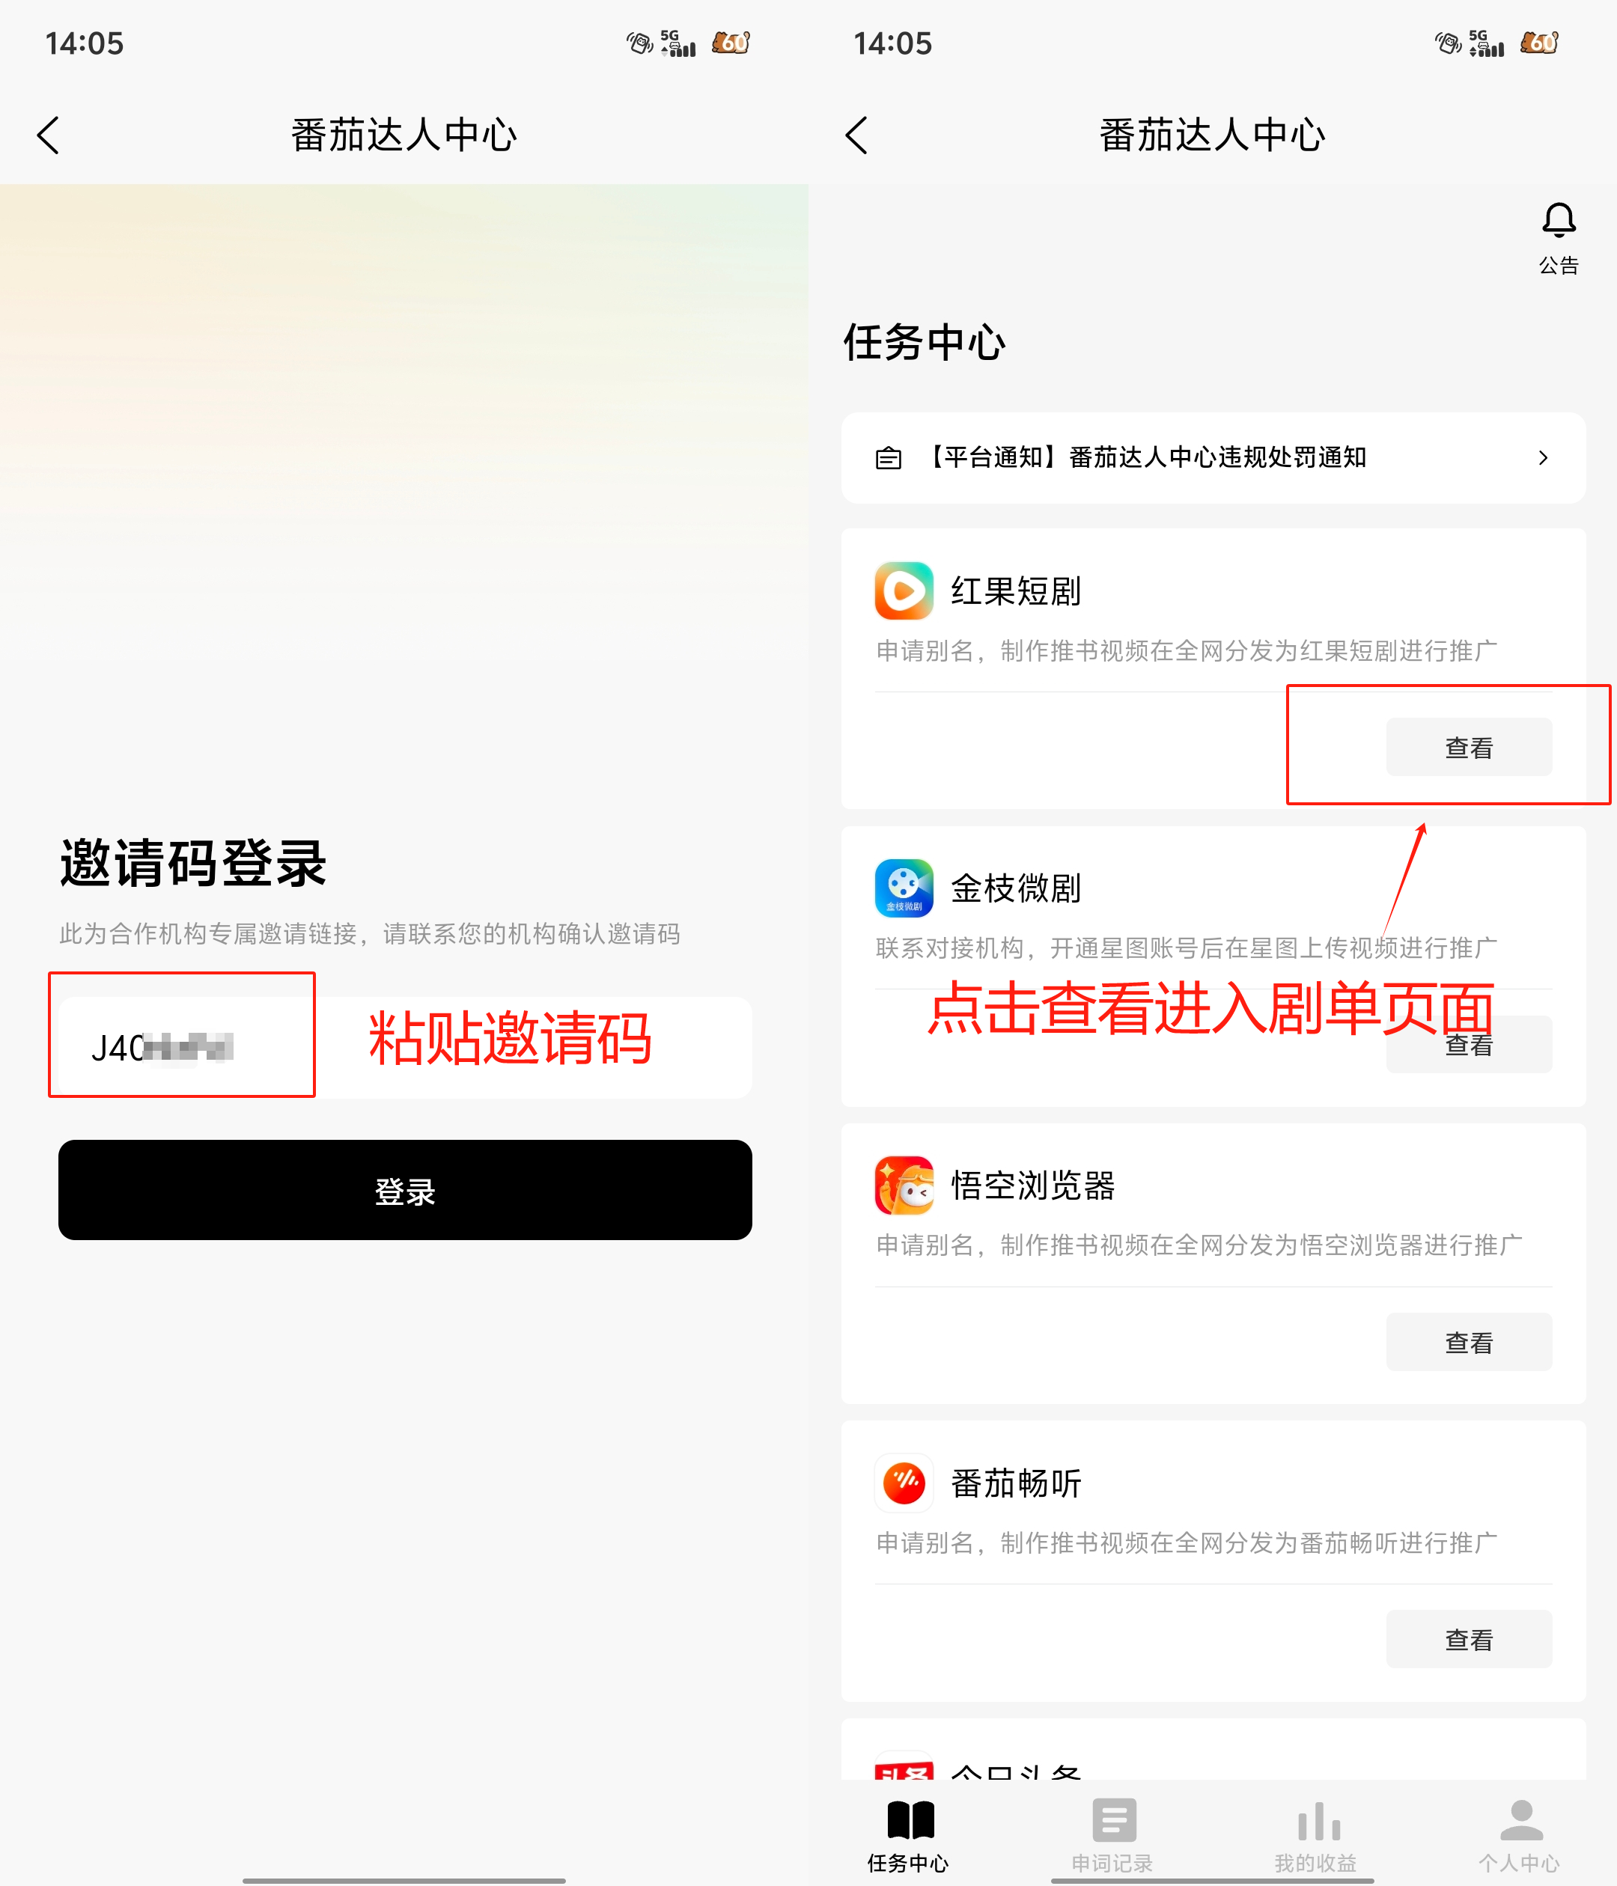Tap the platform notice document icon
Viewport: 1617px width, 1886px height.
pos(888,458)
